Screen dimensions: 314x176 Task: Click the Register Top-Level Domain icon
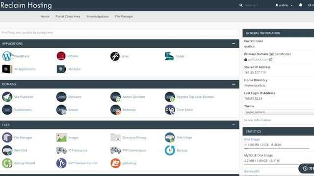(170, 97)
